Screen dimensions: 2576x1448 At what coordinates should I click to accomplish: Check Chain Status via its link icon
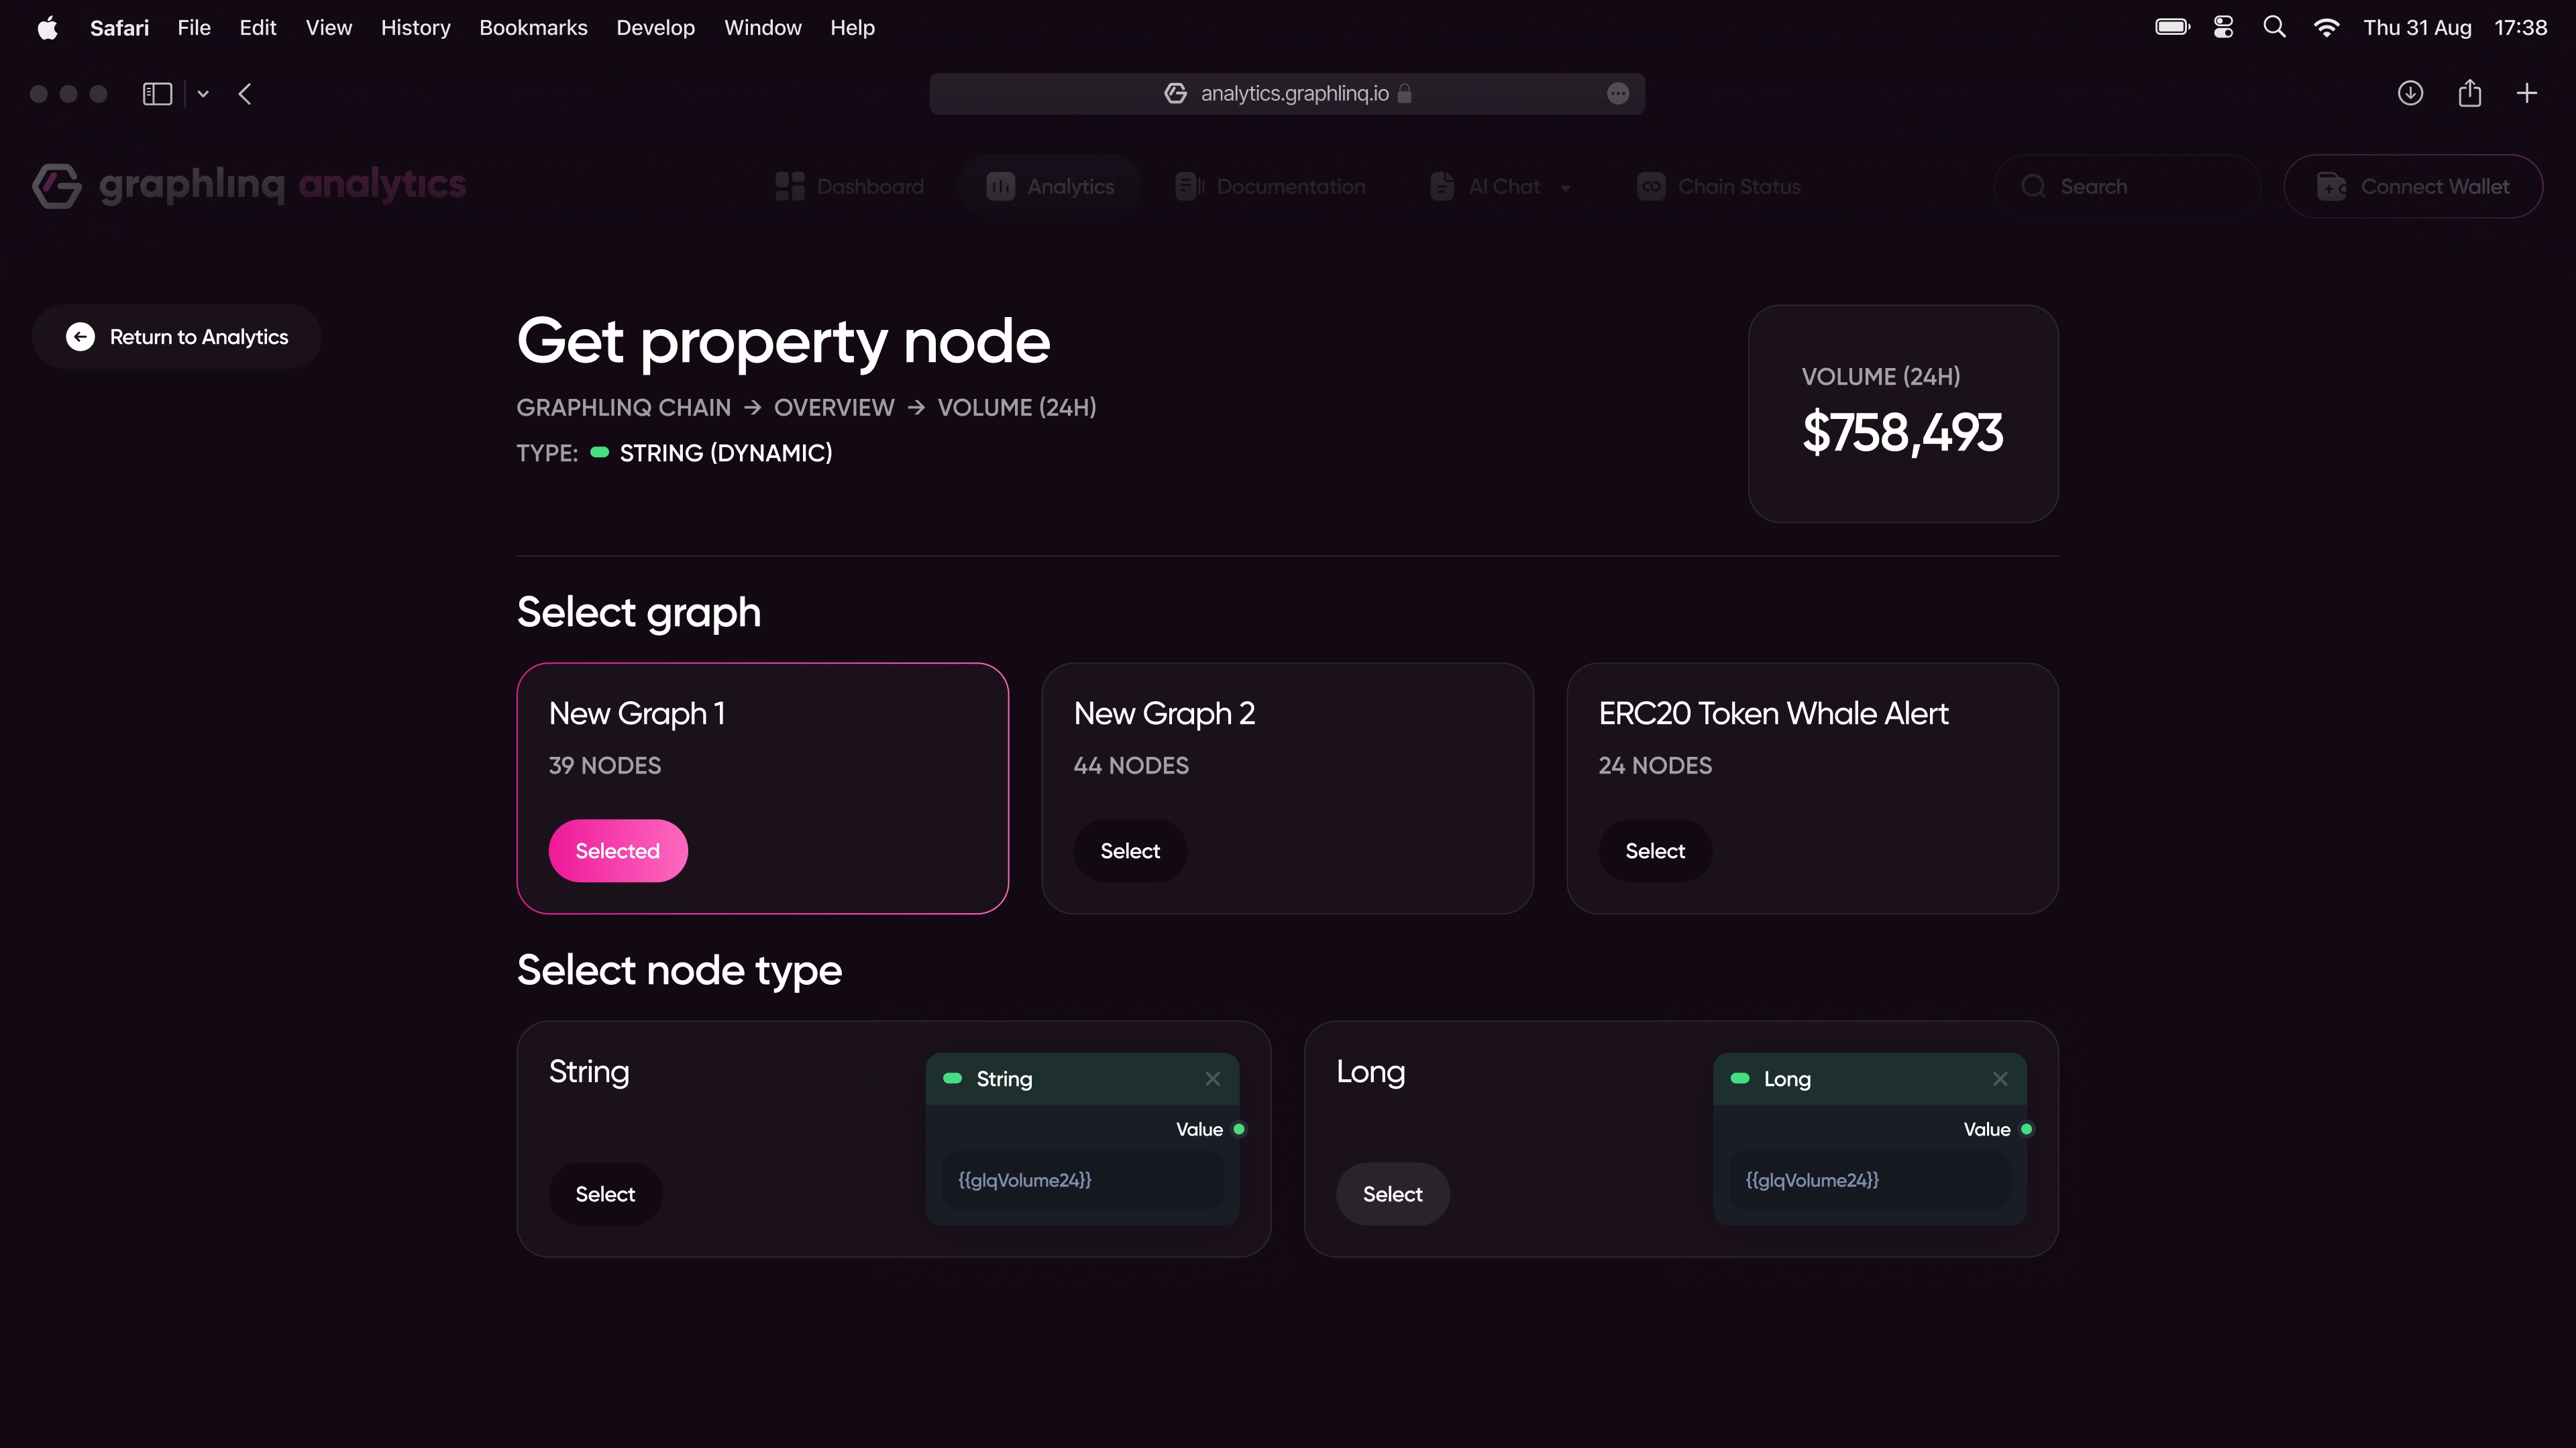(x=1651, y=186)
